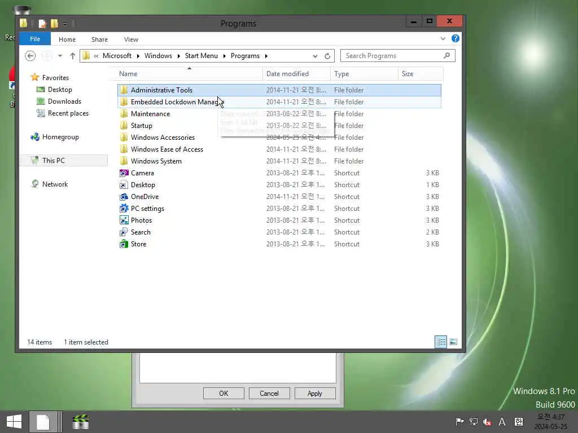Select the Search shortcut icon
The image size is (578, 433).
click(124, 232)
